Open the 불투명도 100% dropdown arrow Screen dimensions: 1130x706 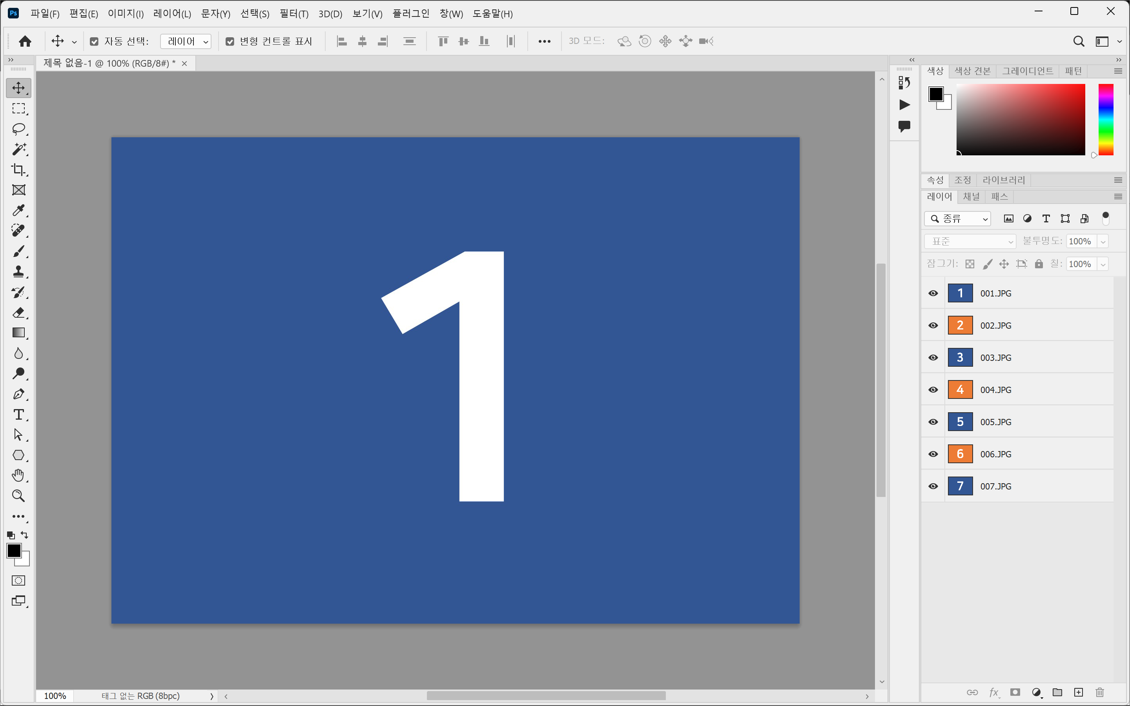(x=1103, y=241)
